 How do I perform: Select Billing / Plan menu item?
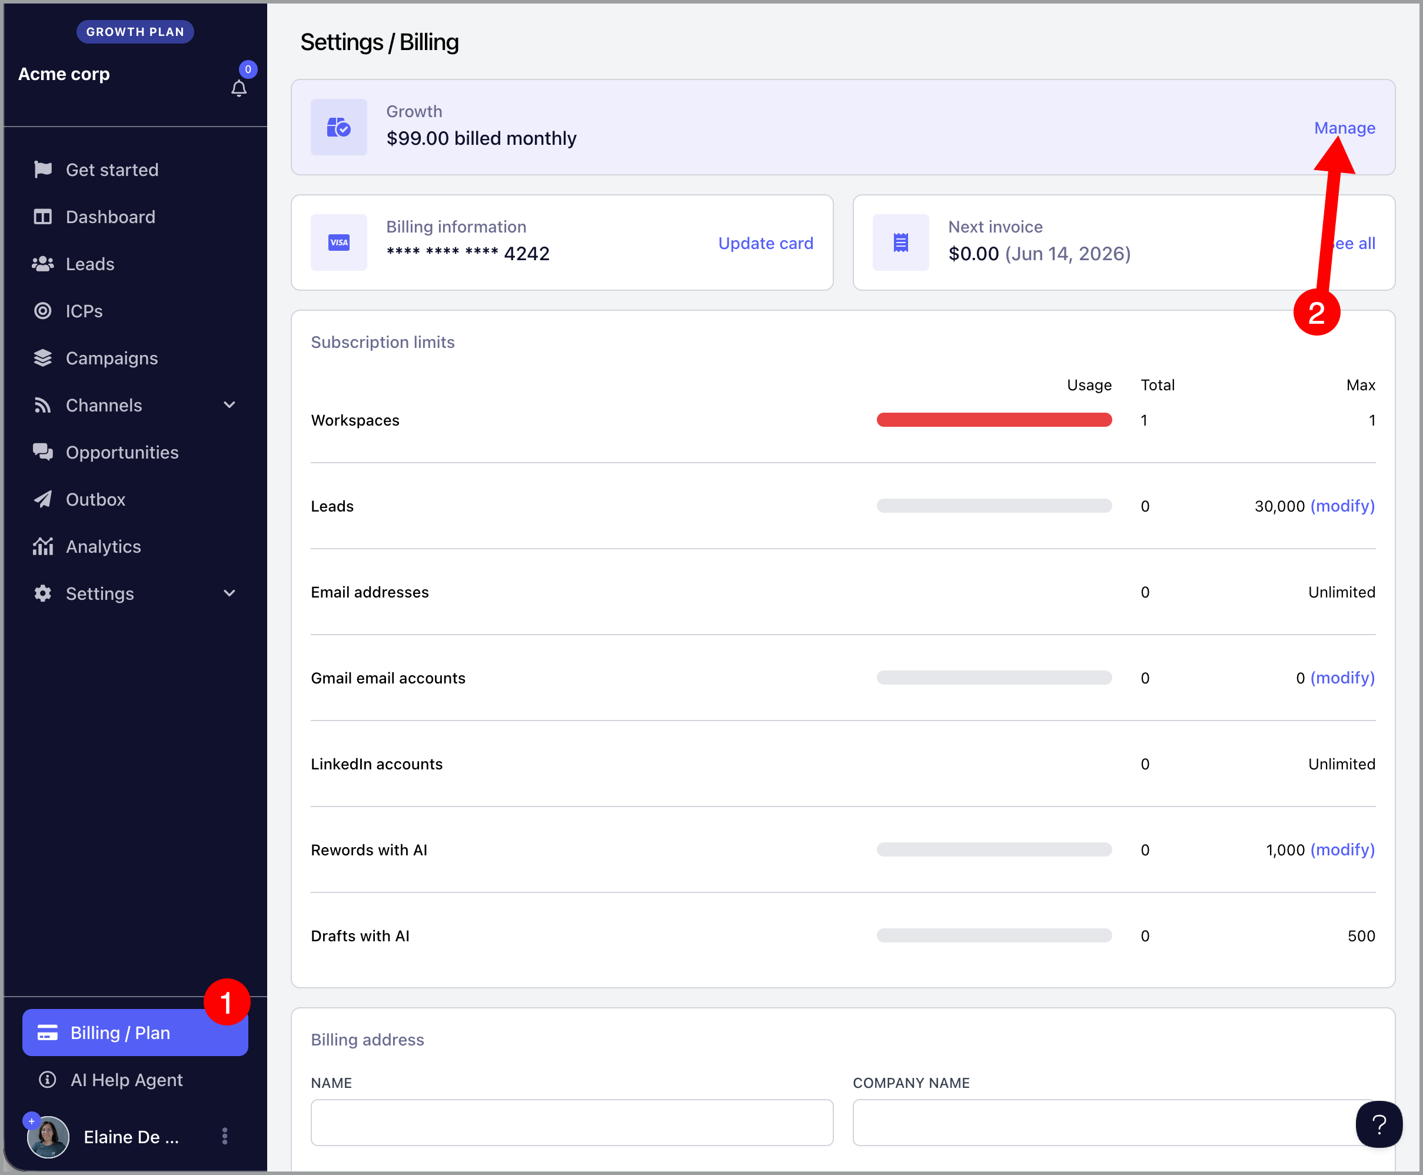135,1032
